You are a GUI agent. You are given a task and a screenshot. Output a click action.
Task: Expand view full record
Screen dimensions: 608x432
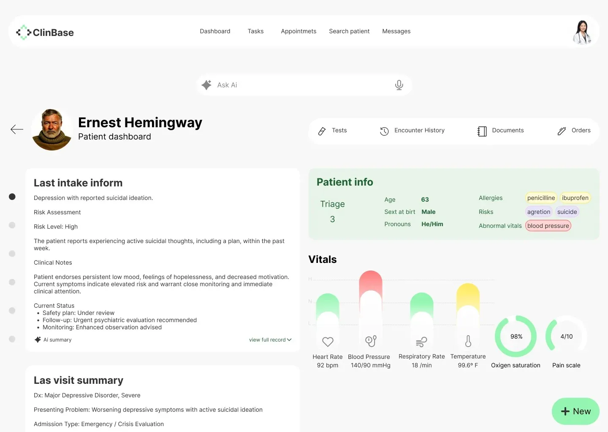[270, 340]
